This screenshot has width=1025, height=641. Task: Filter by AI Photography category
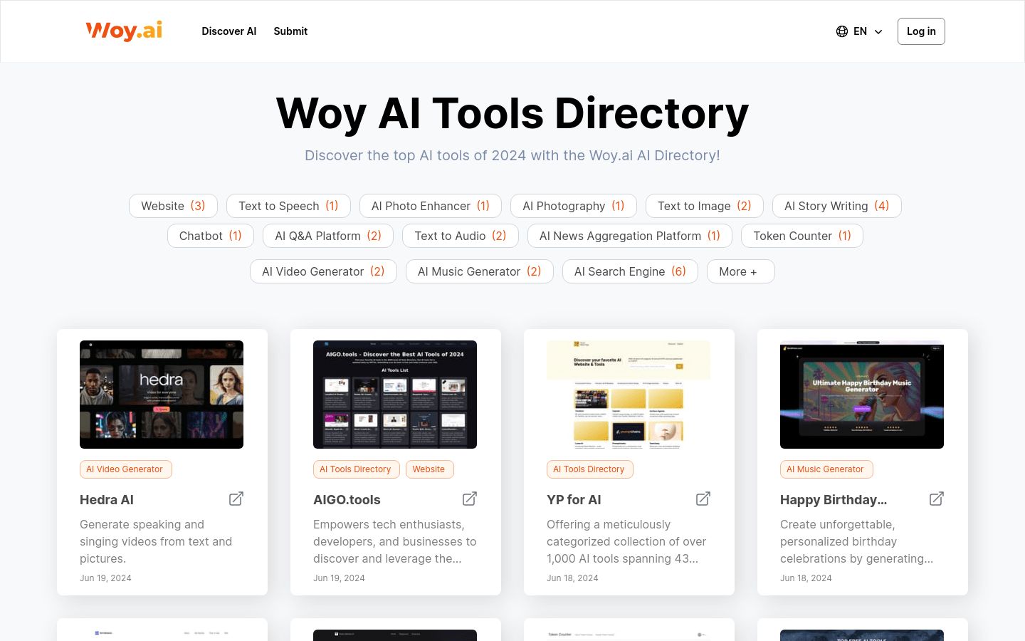point(574,206)
